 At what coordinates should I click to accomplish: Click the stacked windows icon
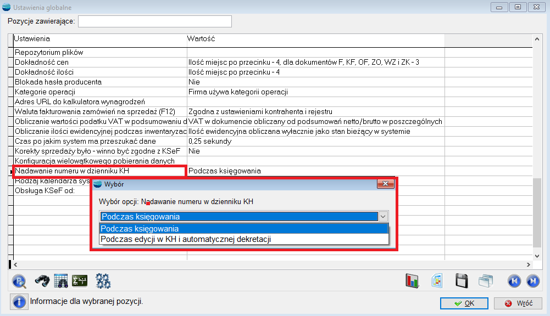(x=484, y=281)
